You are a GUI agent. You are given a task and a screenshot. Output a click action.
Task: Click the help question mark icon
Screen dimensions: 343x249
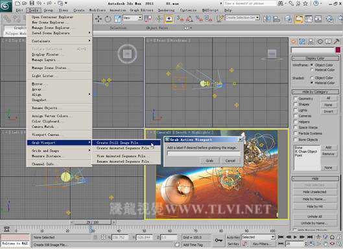(316, 3)
